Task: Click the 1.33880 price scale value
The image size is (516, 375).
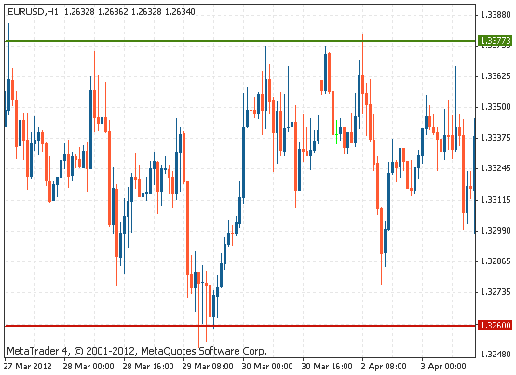Action: pyautogui.click(x=496, y=15)
